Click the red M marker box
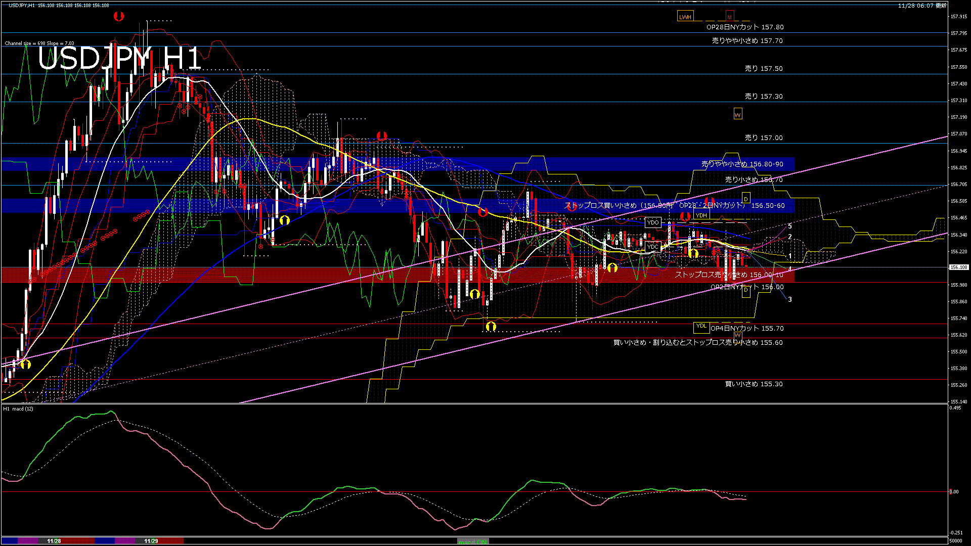The image size is (971, 546). (729, 17)
